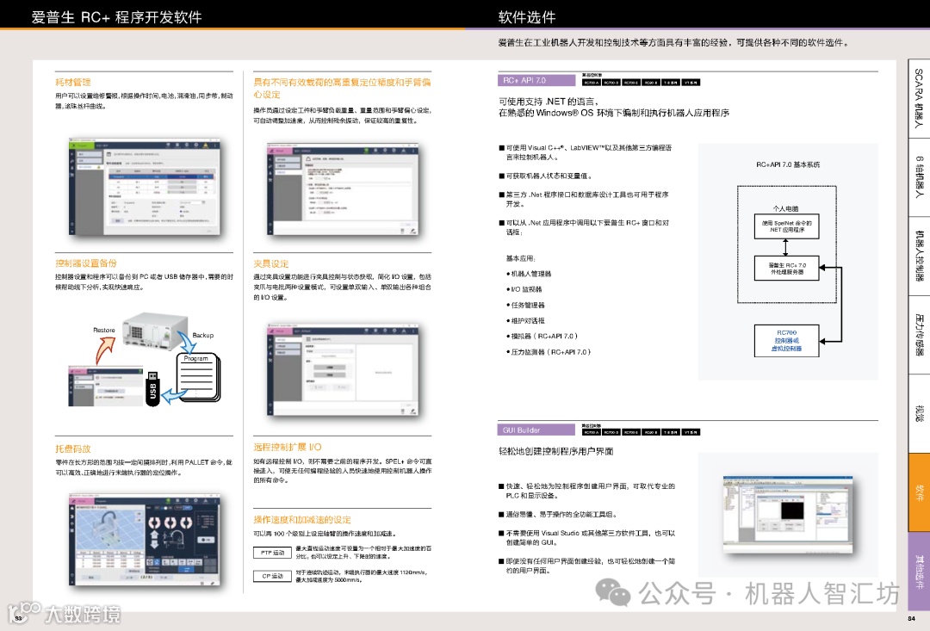Click the 远程控制扩展 I/O heading

(288, 447)
